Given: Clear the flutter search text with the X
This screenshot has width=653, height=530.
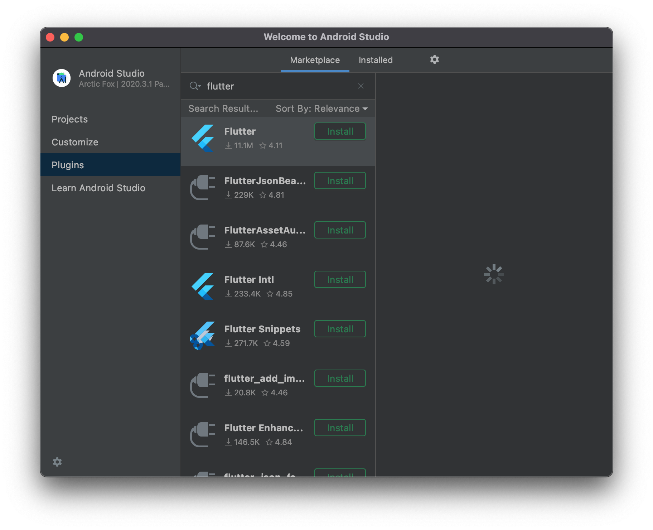Looking at the screenshot, I should (361, 86).
